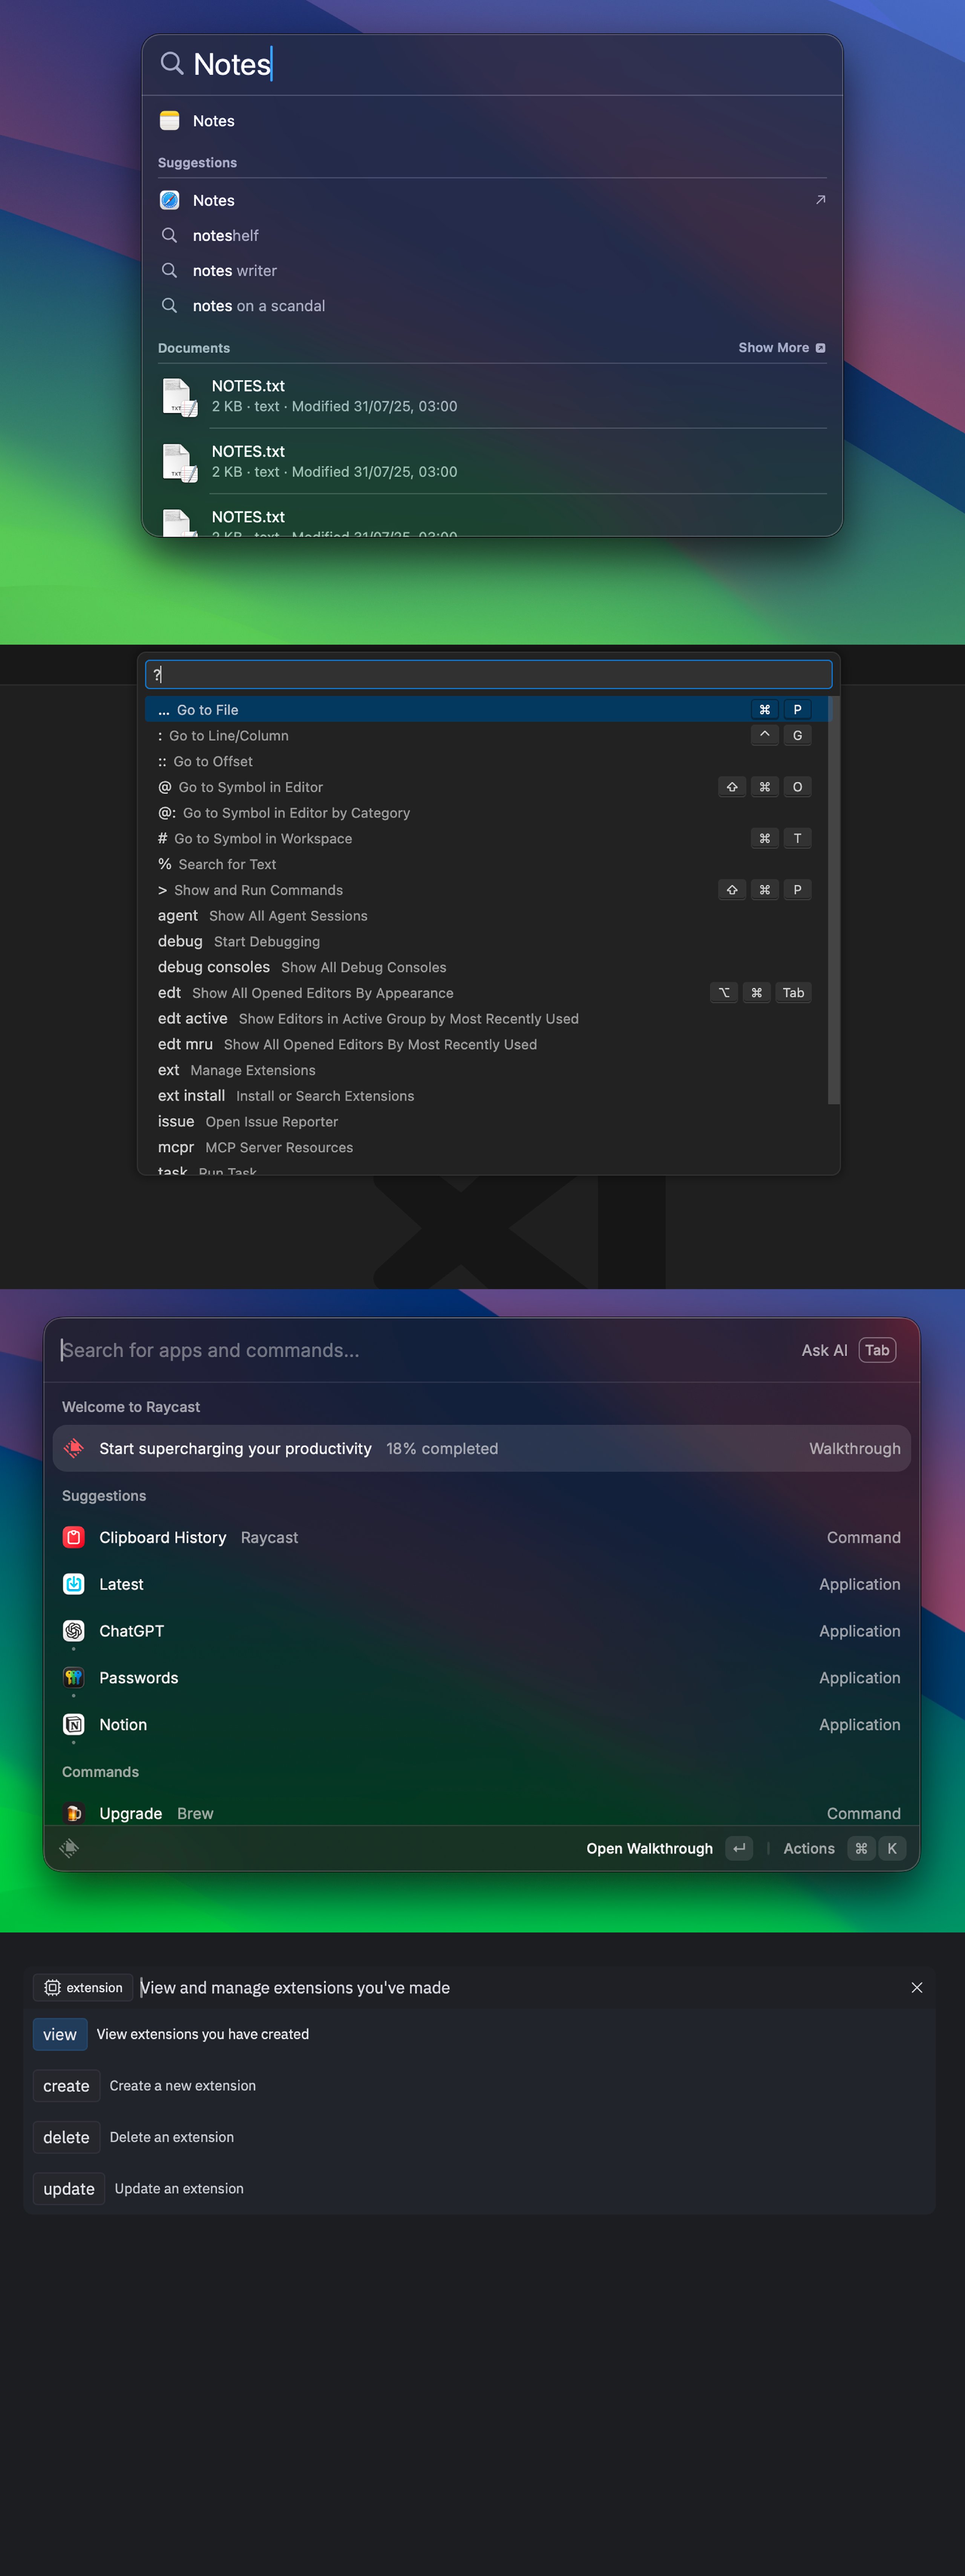Click the ChatGPT app icon
This screenshot has width=965, height=2576.
click(x=74, y=1630)
